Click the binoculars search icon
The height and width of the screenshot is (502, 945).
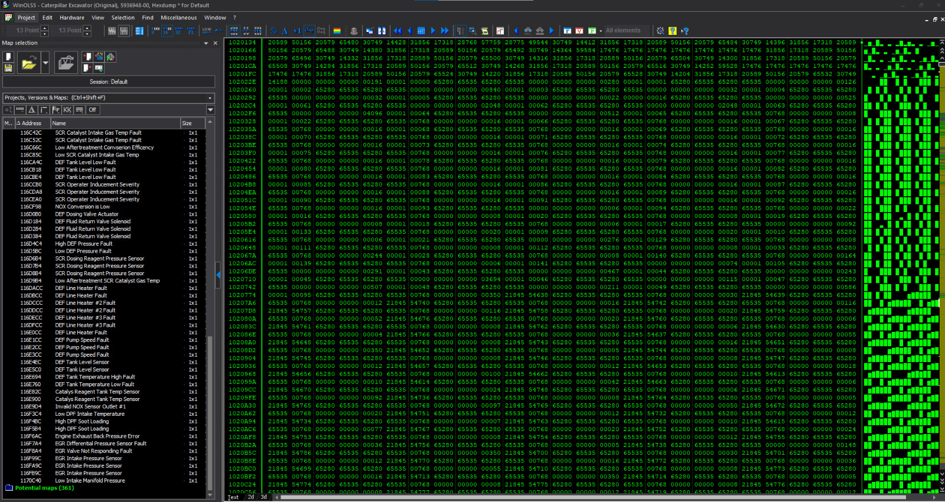528,31
